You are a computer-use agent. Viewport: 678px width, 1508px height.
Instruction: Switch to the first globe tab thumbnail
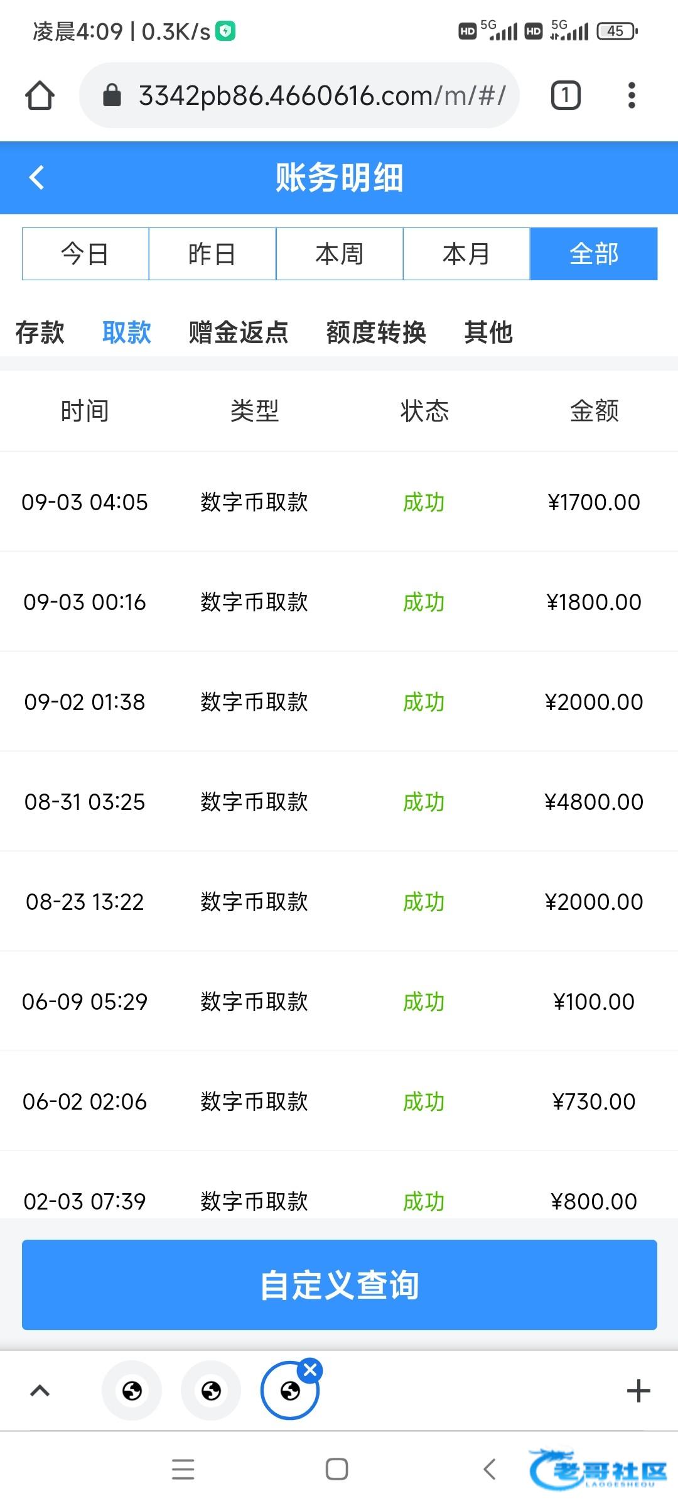pos(132,1391)
